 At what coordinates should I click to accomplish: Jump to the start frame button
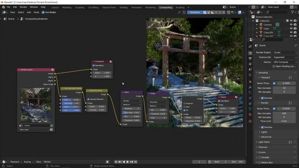(116, 162)
